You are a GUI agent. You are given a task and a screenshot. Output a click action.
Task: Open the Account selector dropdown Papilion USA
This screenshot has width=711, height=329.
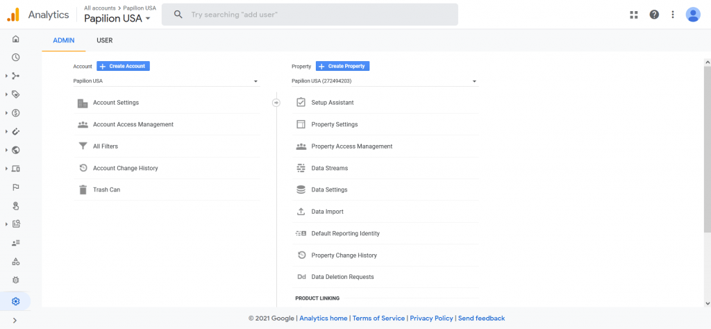click(167, 81)
